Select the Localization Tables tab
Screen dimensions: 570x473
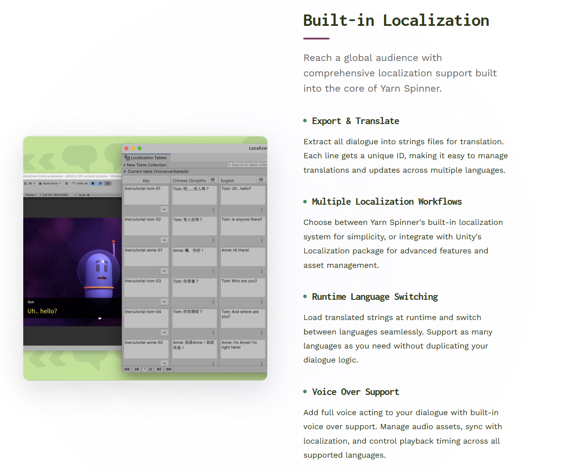146,157
